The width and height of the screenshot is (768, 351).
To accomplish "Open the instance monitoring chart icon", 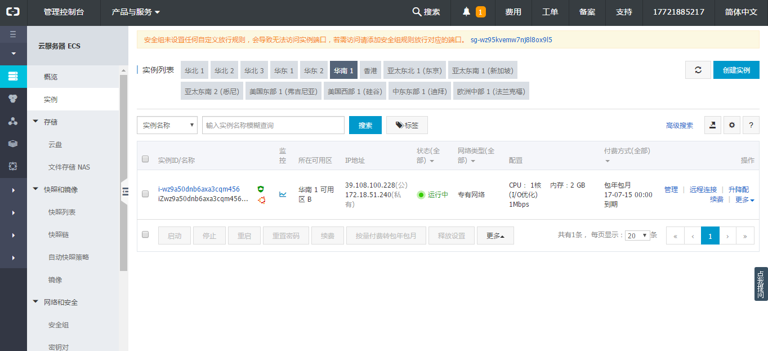I will [283, 194].
